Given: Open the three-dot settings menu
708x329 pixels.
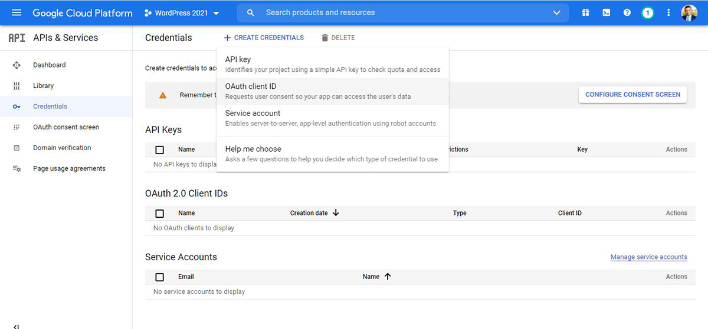Looking at the screenshot, I should click(668, 13).
